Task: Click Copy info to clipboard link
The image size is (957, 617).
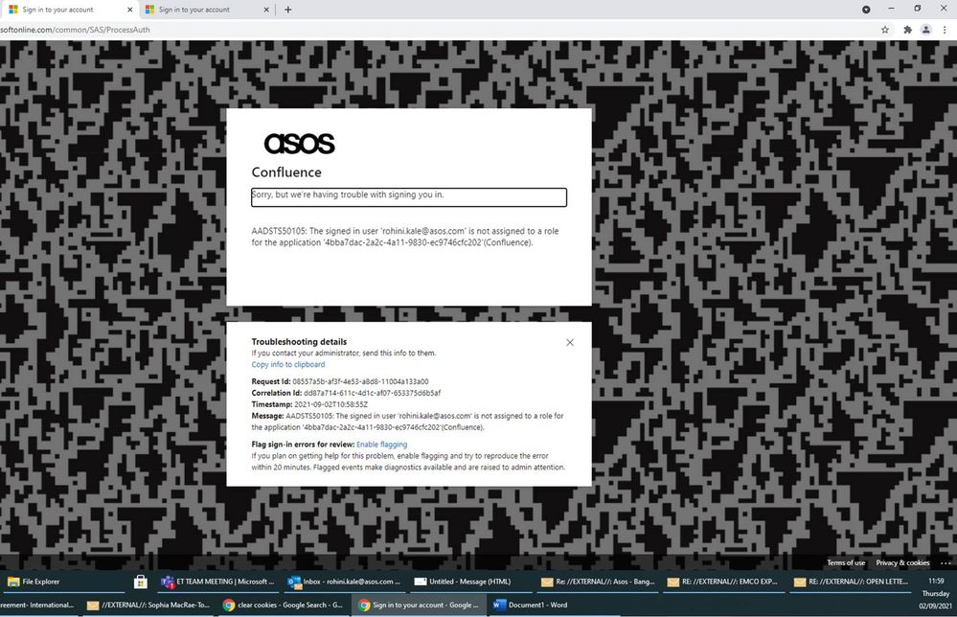Action: tap(288, 364)
